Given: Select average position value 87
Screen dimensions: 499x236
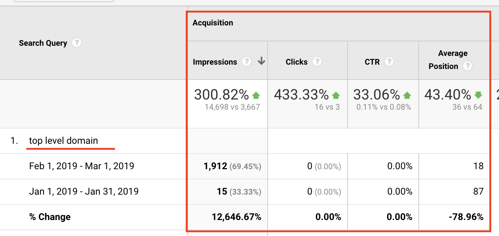Looking at the screenshot, I should point(479,191).
